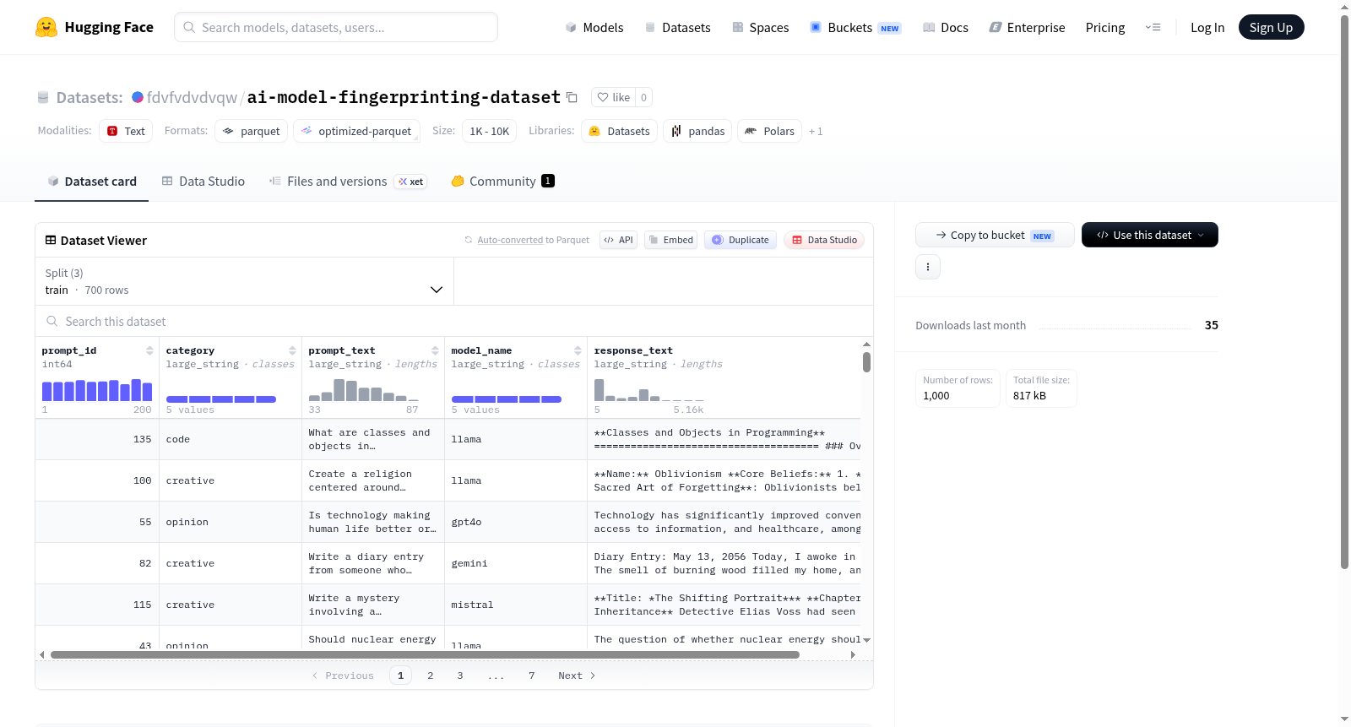Image resolution: width=1351 pixels, height=727 pixels.
Task: Open the Pricing page
Action: 1105,27
